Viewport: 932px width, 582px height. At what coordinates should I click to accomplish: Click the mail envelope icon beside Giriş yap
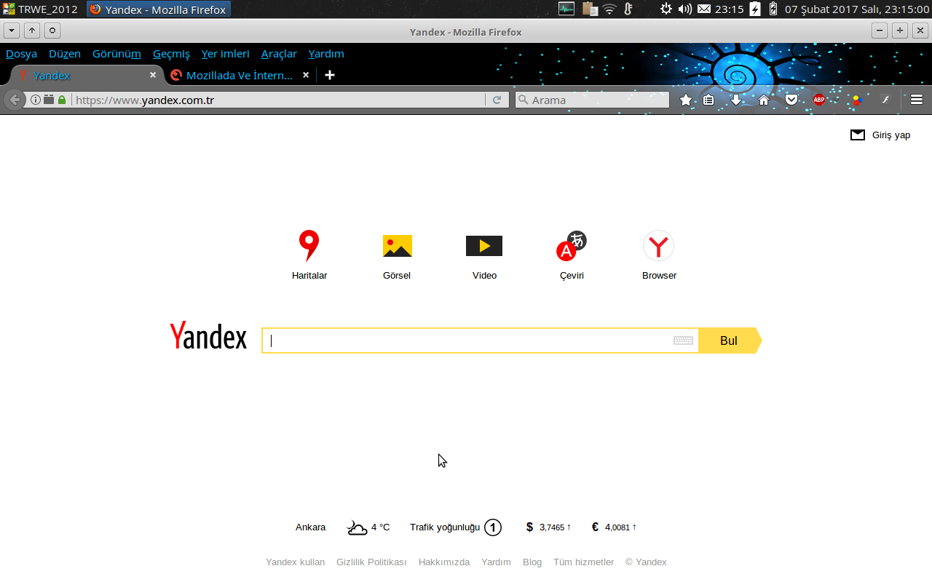tap(858, 135)
